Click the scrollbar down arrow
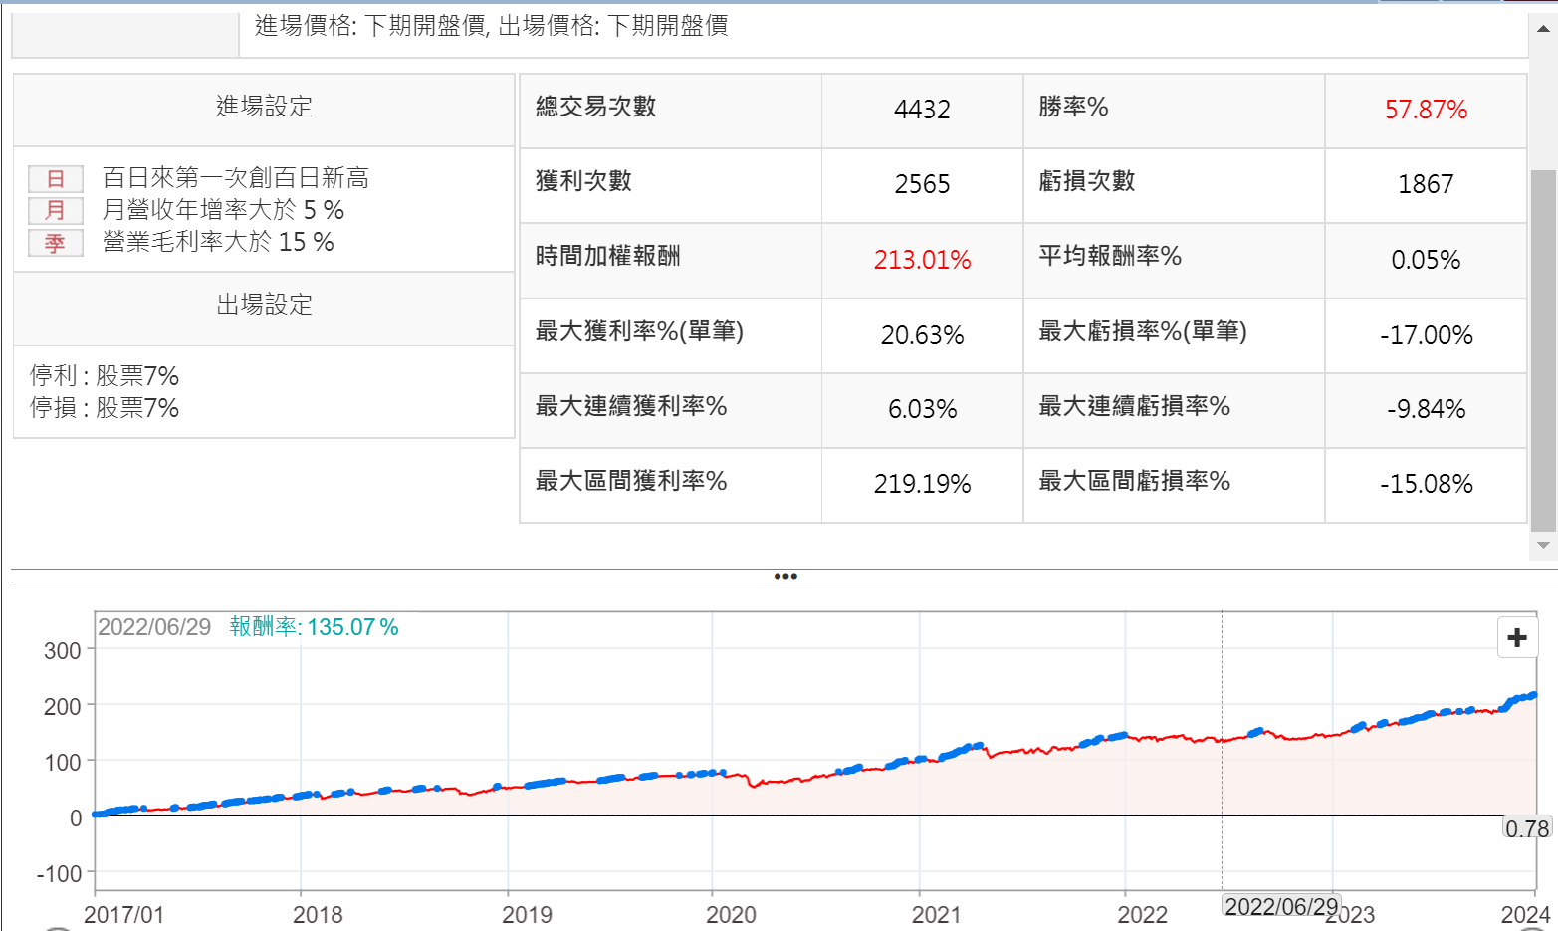This screenshot has height=931, width=1558. (1543, 546)
